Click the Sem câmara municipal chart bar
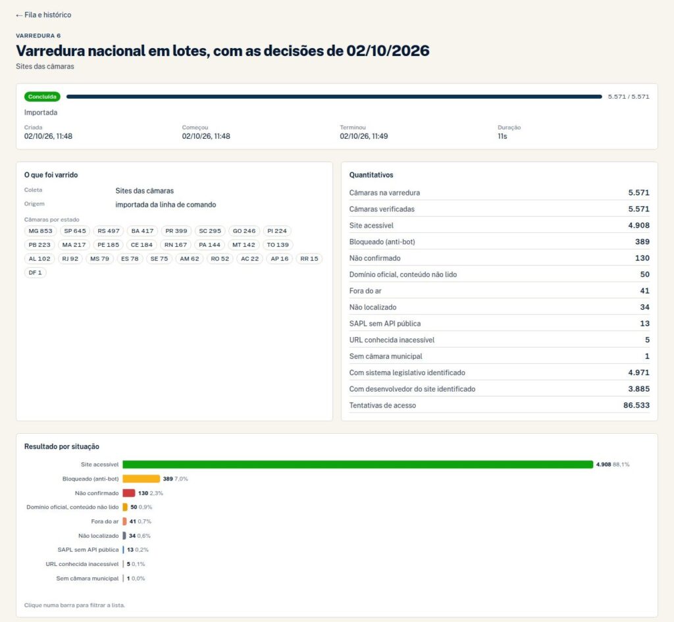Screen dimensions: 674x622 (x=123, y=578)
